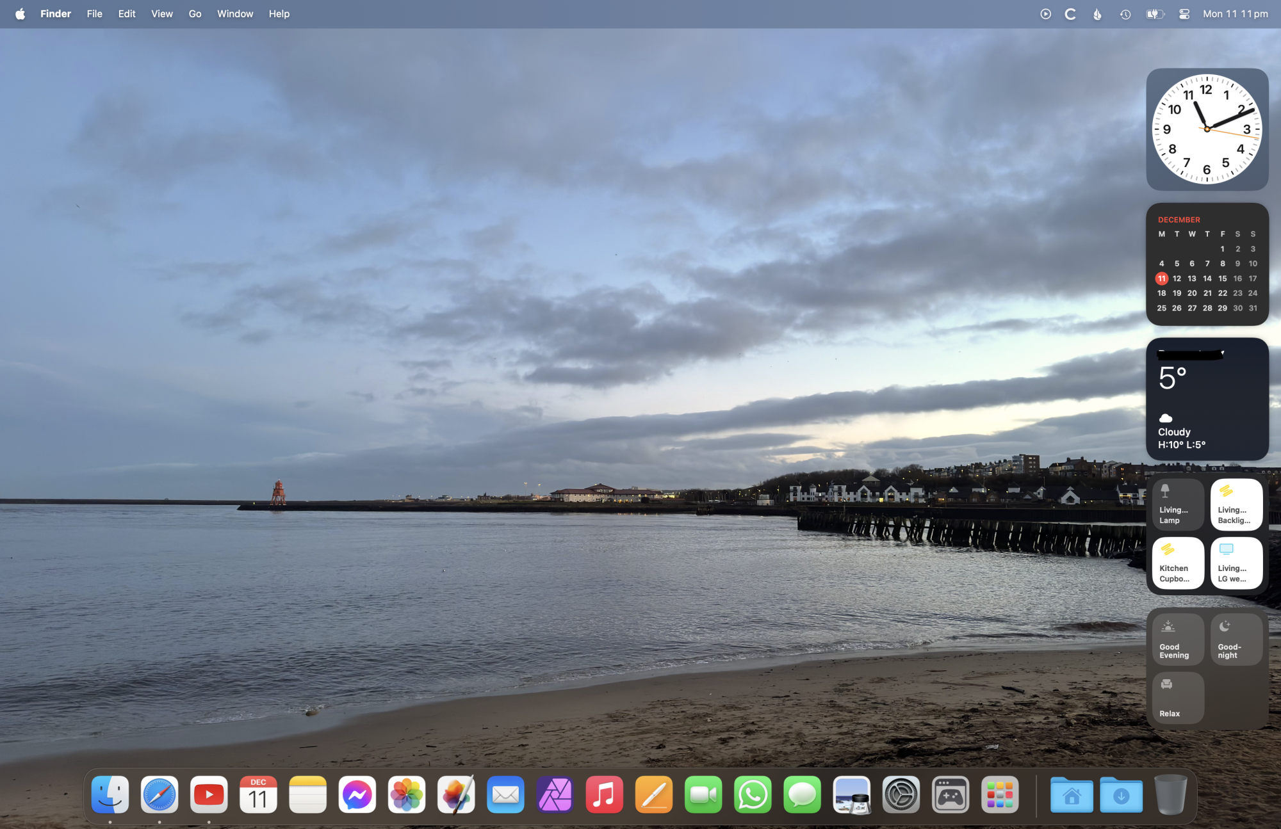The image size is (1281, 829).
Task: Open the Time Machine menu bar item
Action: [x=1125, y=14]
